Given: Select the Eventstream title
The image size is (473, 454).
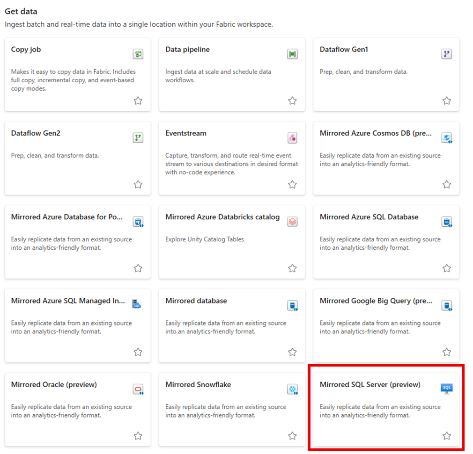Looking at the screenshot, I should pos(186,133).
